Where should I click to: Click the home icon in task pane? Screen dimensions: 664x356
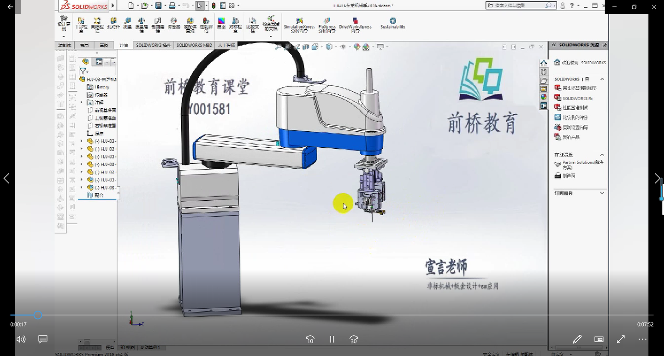coord(544,63)
